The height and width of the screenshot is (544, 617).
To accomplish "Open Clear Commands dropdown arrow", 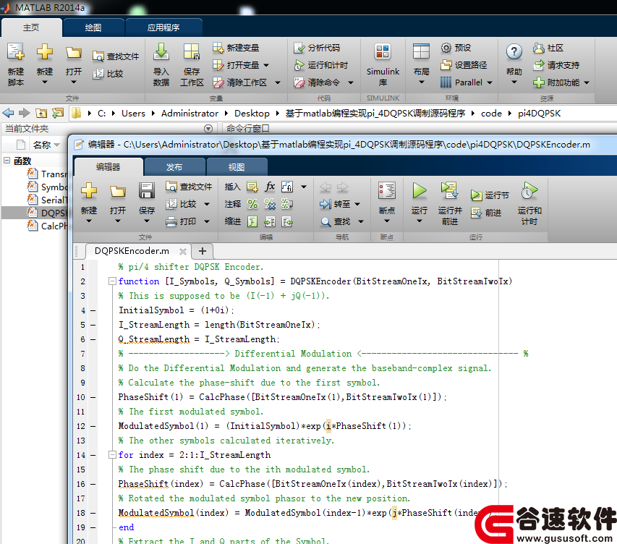I will (x=351, y=82).
